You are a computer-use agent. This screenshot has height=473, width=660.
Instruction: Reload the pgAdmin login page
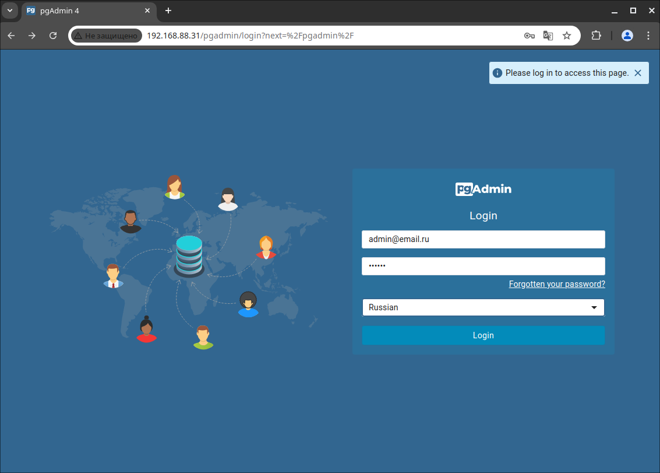[x=53, y=36]
